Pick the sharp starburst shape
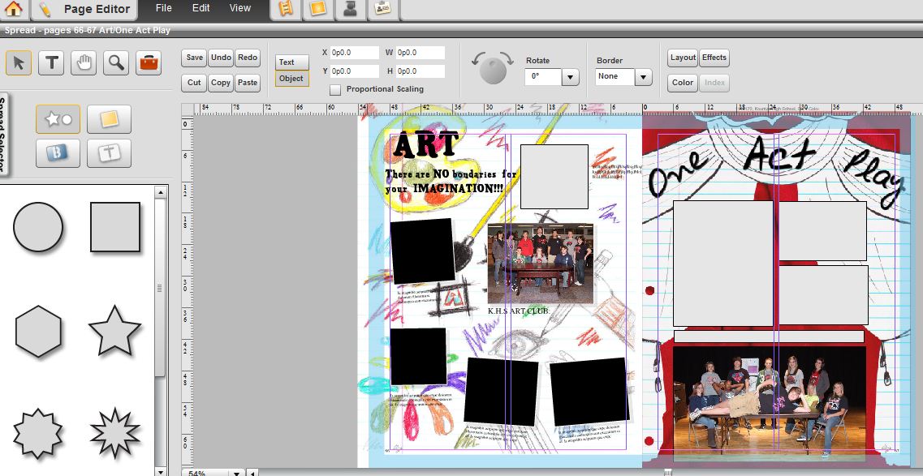 point(115,435)
